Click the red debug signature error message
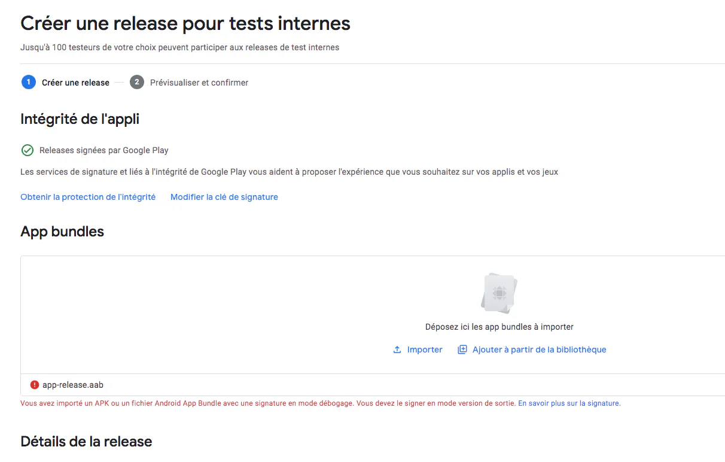Viewport: 725px width, 462px height. (268, 403)
